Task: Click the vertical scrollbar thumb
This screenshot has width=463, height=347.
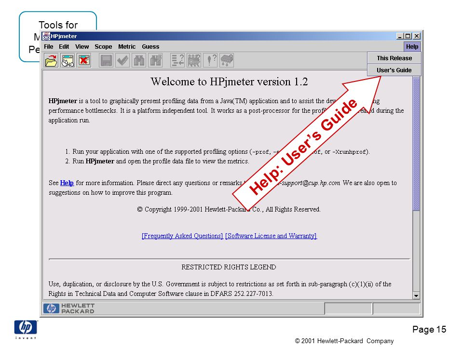Action: 416,144
